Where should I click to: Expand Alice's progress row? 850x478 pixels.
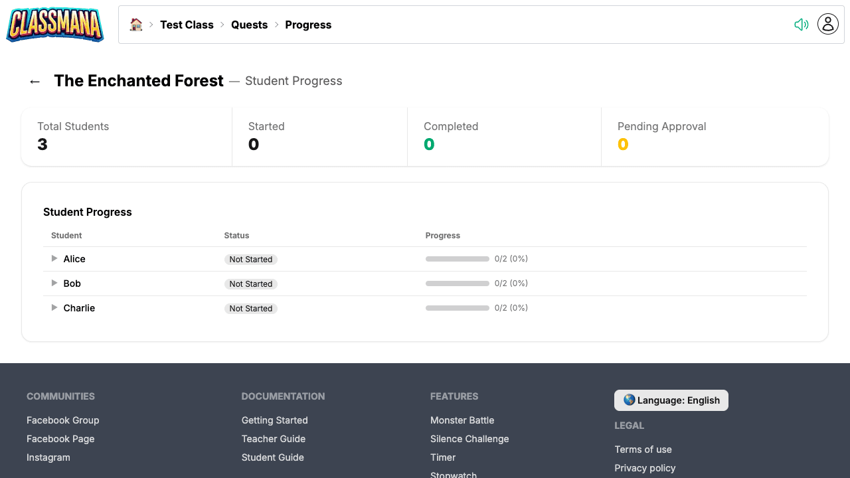tap(54, 259)
